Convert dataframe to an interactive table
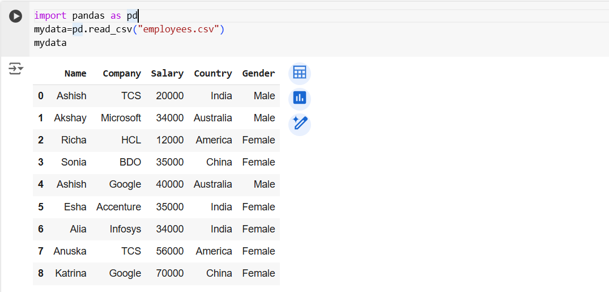Viewport: 609px width, 292px height. (x=299, y=73)
